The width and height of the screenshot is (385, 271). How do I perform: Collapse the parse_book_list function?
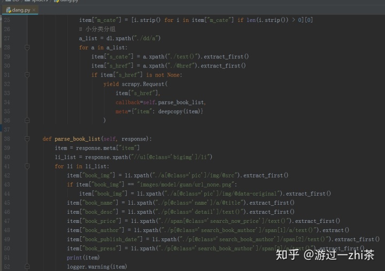click(x=27, y=139)
